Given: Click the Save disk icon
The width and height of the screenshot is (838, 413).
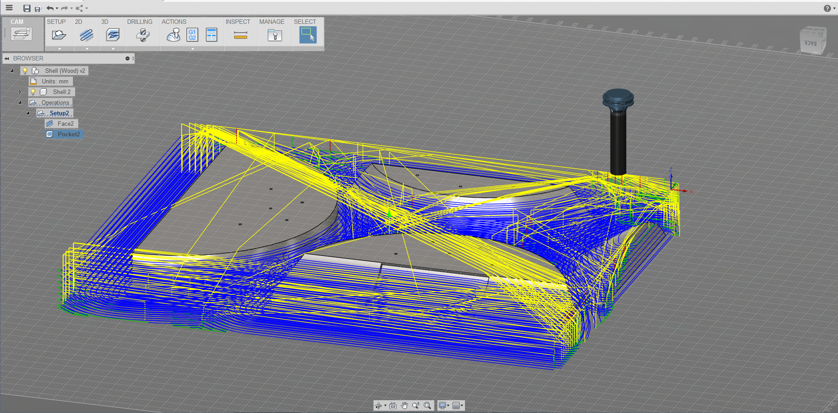Looking at the screenshot, I should coord(27,8).
